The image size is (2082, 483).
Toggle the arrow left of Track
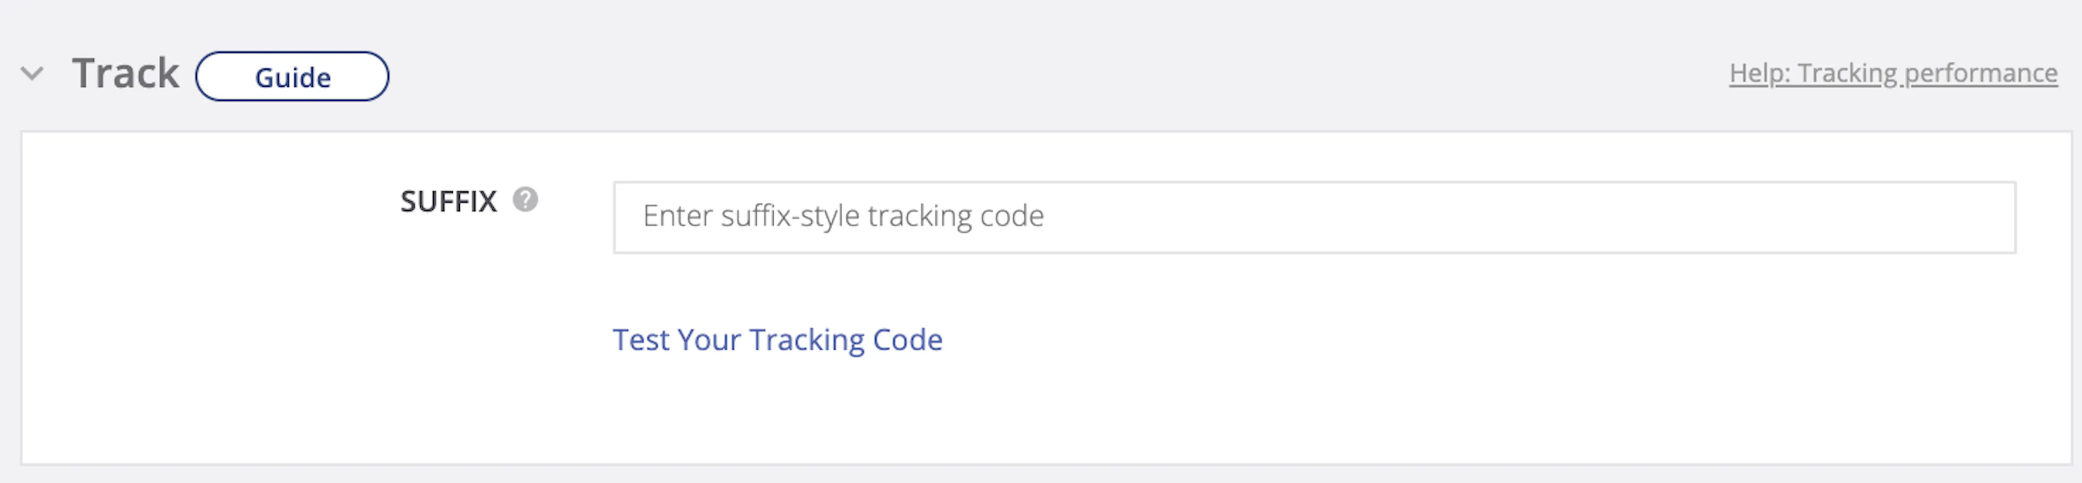point(33,74)
